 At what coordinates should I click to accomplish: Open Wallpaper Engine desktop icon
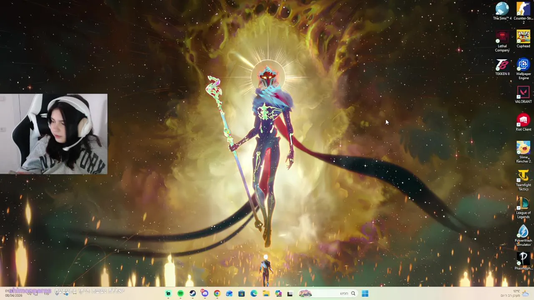click(x=523, y=69)
